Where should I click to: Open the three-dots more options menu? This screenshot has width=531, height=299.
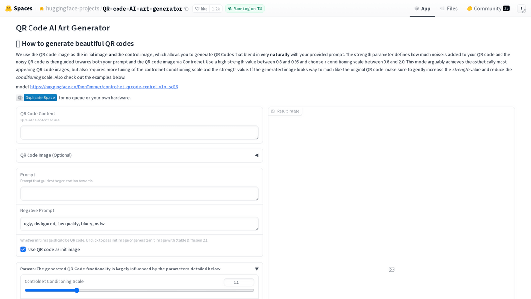[x=521, y=9]
